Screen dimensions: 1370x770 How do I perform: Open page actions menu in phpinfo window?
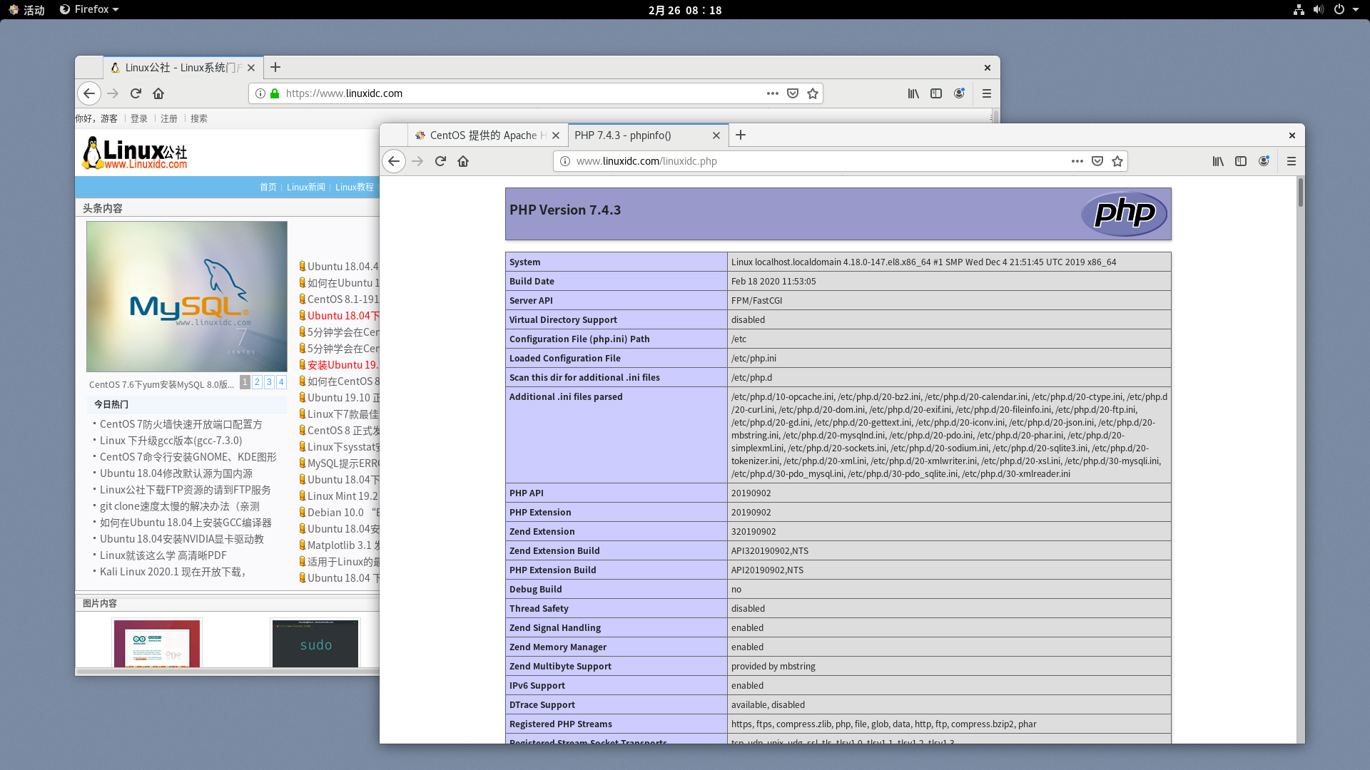(x=1077, y=161)
